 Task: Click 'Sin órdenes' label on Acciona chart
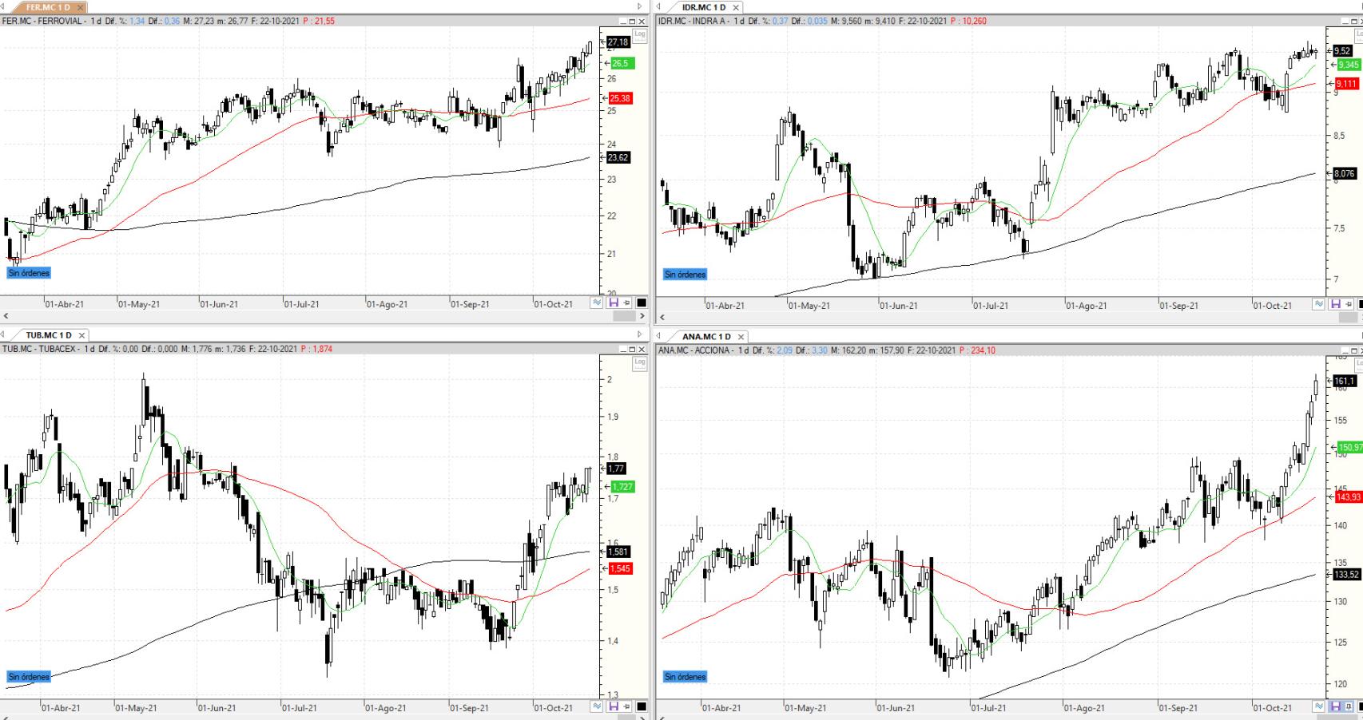pos(685,677)
